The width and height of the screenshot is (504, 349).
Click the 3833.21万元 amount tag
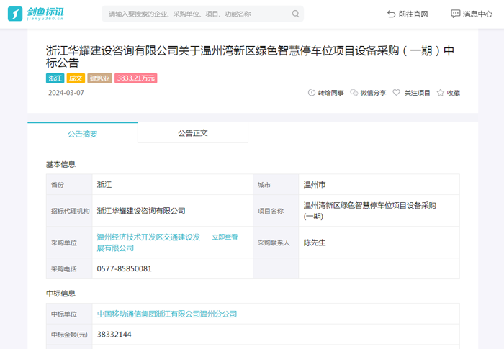(135, 78)
